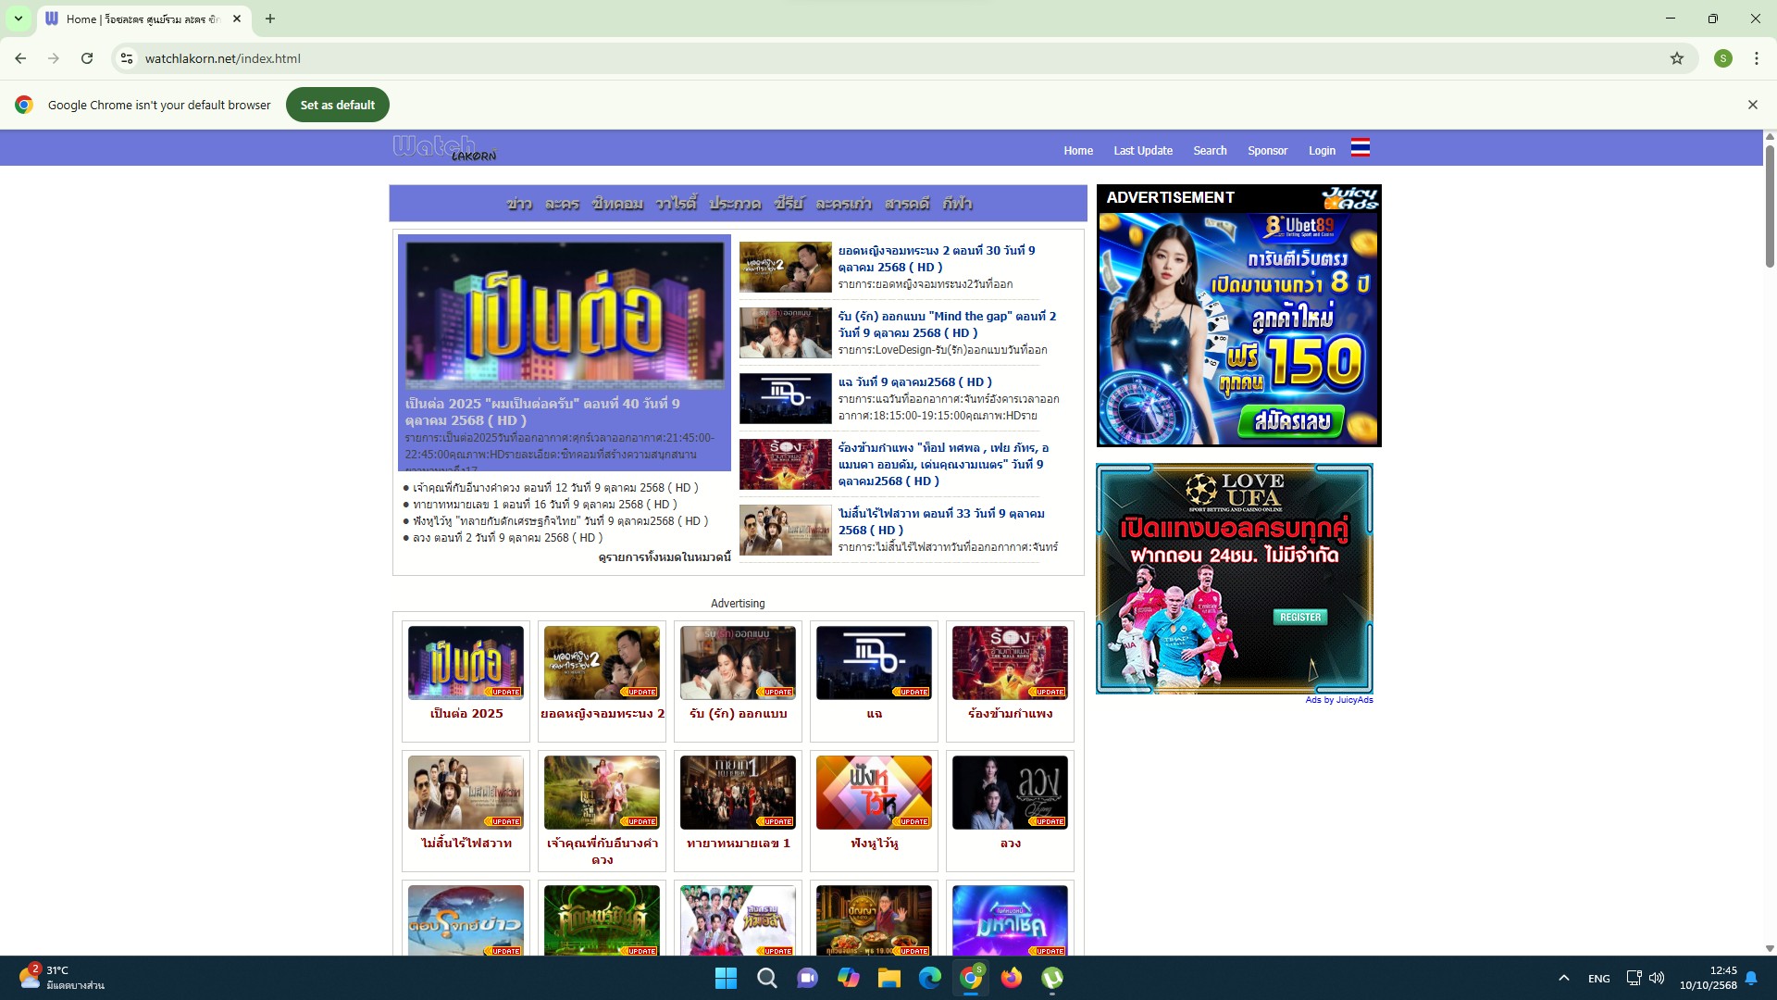
Task: Select the Sponsor menu item
Action: click(x=1267, y=151)
